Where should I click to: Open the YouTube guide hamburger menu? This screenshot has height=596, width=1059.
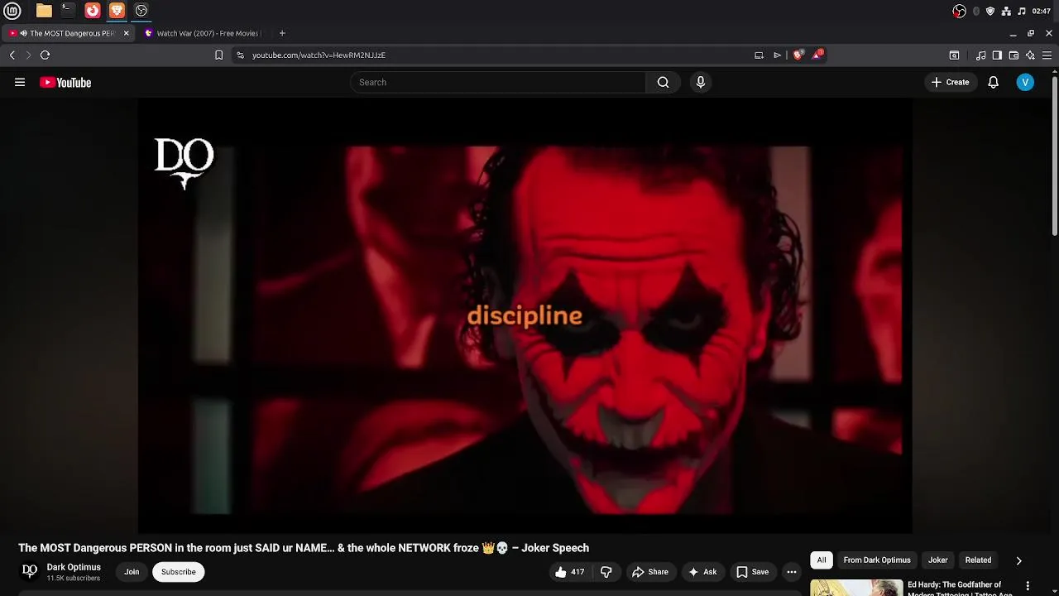pyautogui.click(x=20, y=82)
